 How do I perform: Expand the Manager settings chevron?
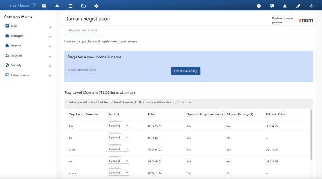[50, 37]
